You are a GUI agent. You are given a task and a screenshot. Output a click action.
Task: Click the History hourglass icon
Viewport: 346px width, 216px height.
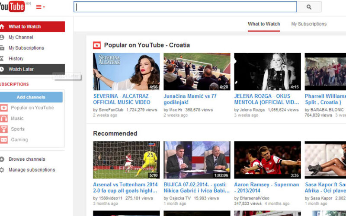click(2, 59)
